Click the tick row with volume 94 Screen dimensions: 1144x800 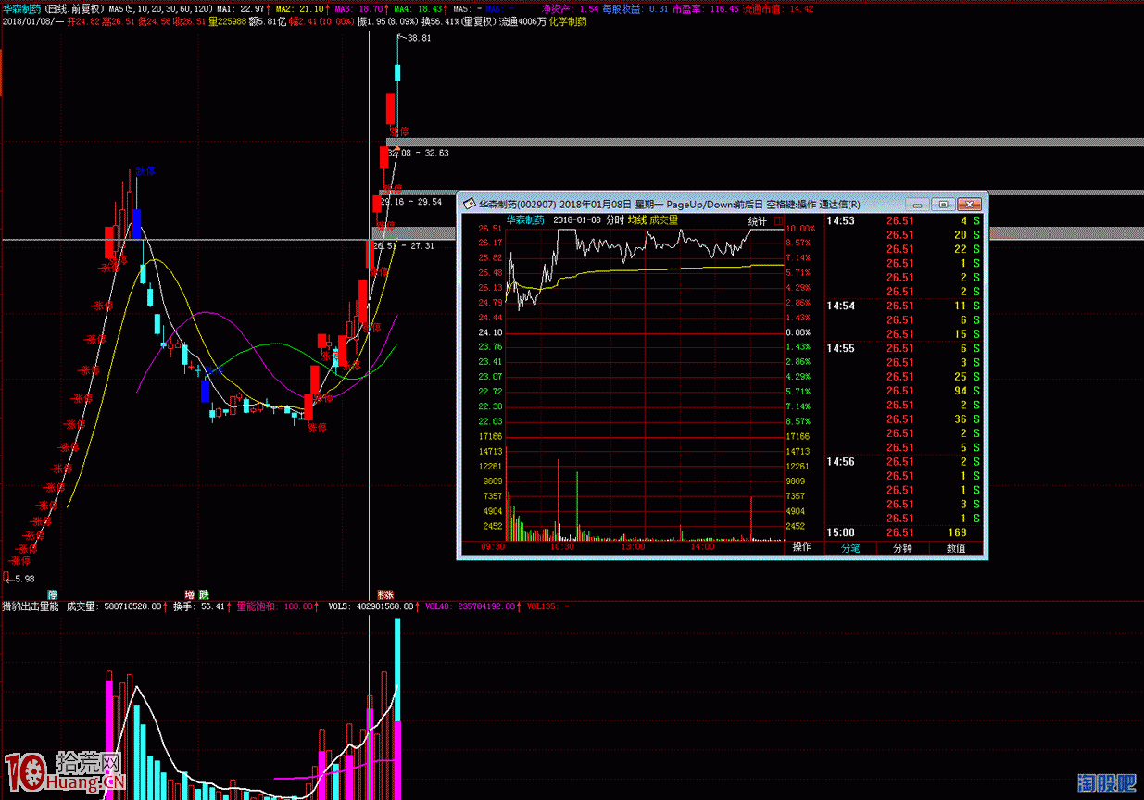click(903, 391)
